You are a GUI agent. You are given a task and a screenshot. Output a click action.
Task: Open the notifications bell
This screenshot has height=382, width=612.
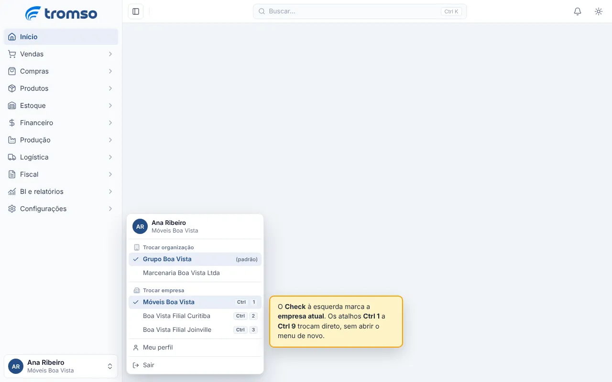pyautogui.click(x=578, y=11)
